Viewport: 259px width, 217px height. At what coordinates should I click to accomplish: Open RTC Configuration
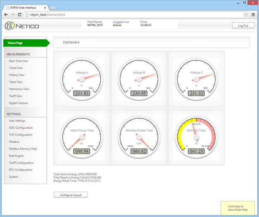click(21, 170)
